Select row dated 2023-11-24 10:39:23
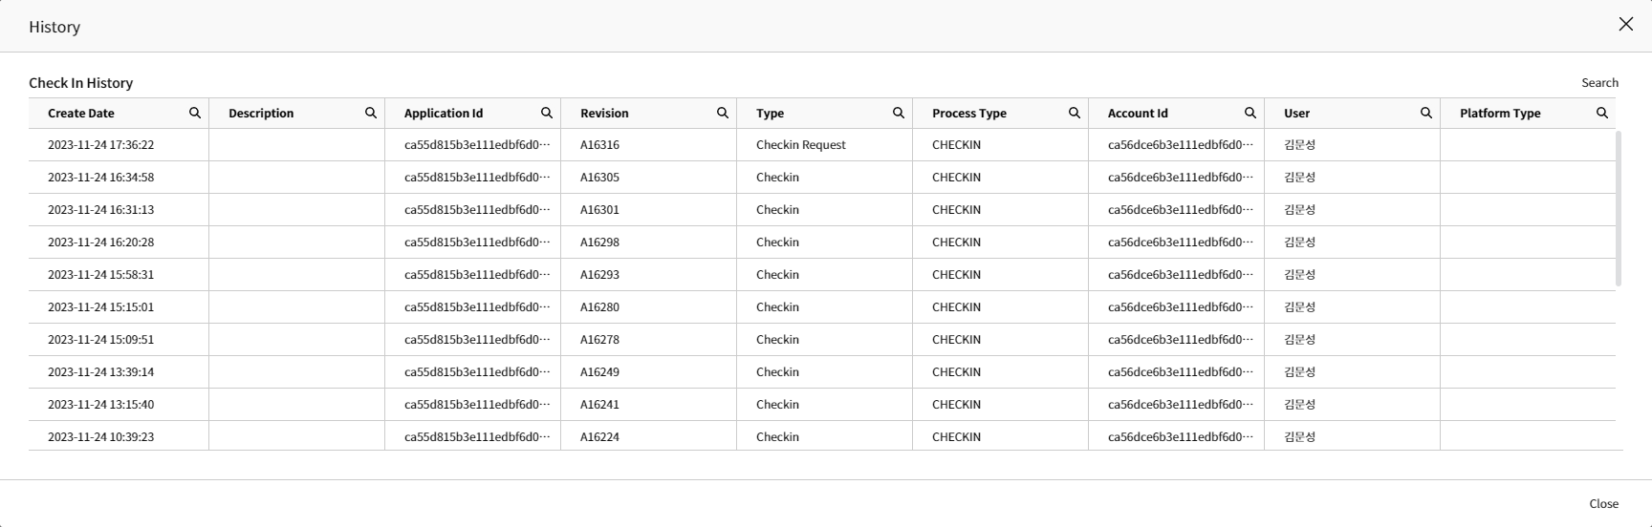This screenshot has height=527, width=1652. tap(822, 436)
